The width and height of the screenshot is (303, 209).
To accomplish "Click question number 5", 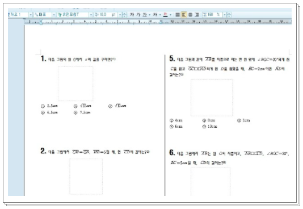I will [x=172, y=58].
